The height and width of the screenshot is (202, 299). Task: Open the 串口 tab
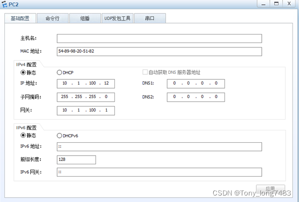[x=150, y=18]
